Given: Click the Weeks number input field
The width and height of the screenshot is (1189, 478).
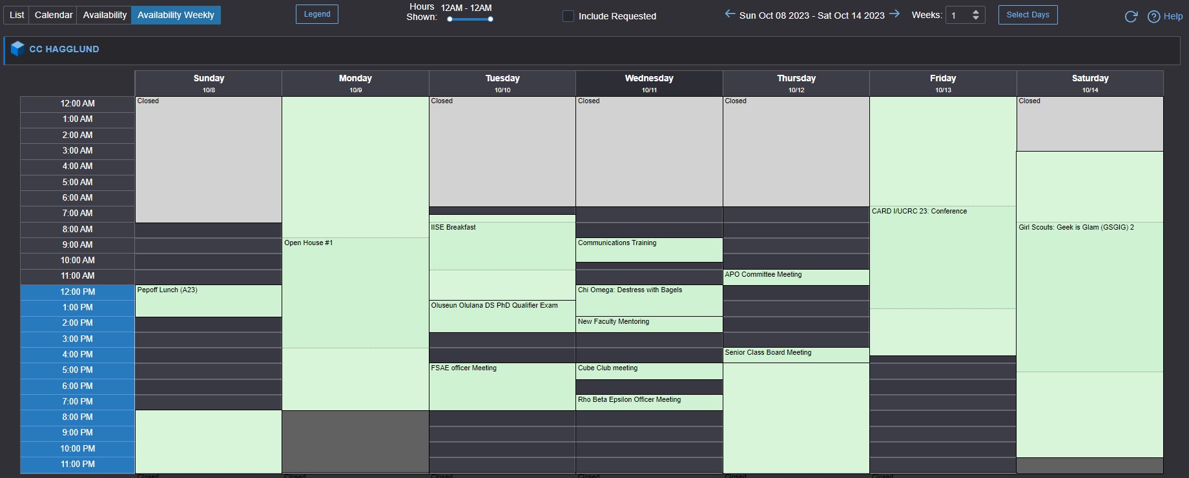Looking at the screenshot, I should click(958, 15).
